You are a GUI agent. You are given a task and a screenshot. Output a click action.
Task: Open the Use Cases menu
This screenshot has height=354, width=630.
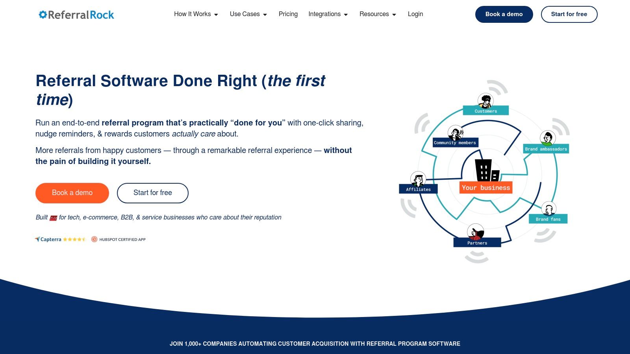[245, 14]
